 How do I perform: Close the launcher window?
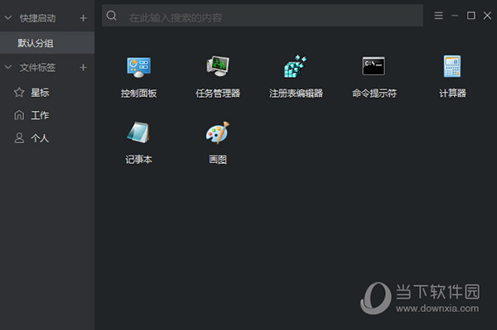[x=488, y=16]
